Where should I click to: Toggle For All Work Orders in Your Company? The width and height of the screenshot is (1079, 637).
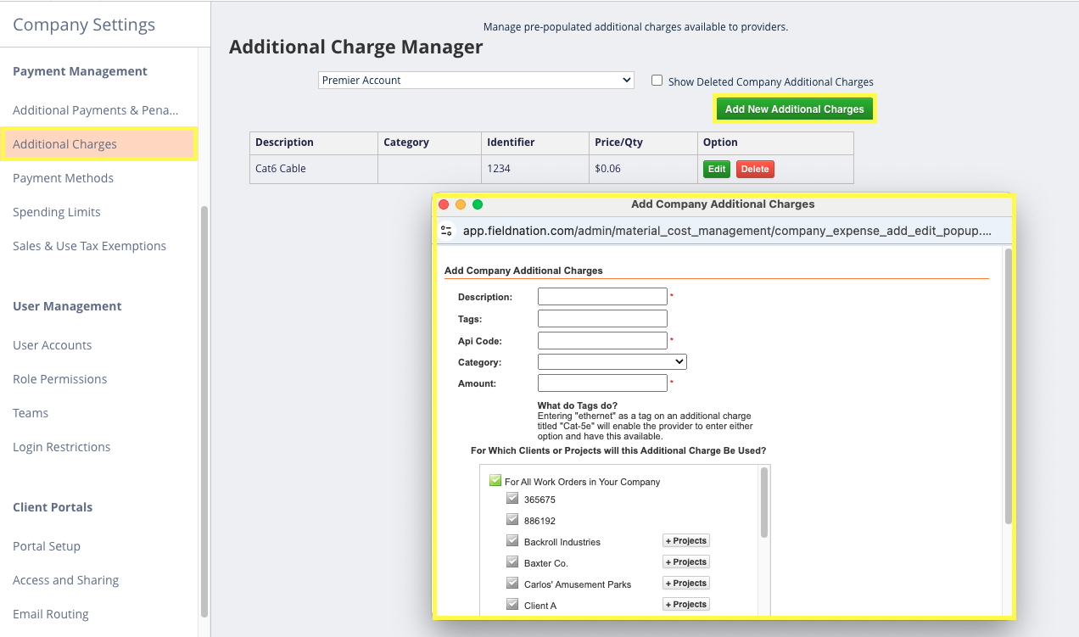click(495, 481)
